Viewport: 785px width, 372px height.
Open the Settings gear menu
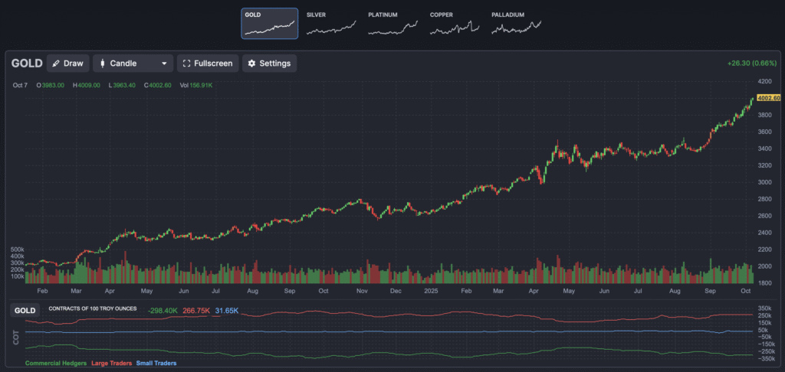click(269, 64)
